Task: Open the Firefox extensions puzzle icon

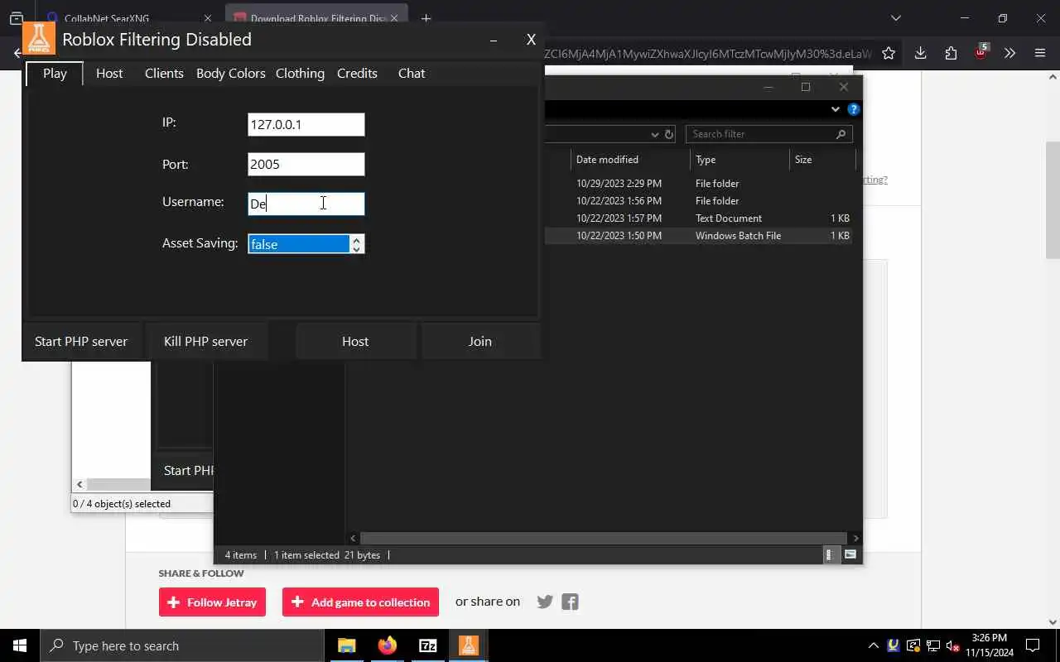Action: click(x=951, y=53)
